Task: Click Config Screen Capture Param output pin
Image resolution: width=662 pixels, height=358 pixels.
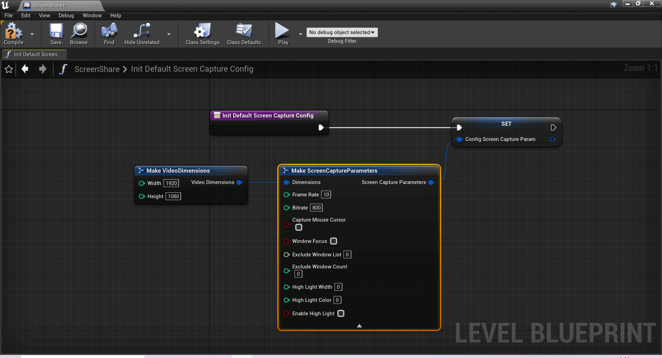Action: click(553, 139)
